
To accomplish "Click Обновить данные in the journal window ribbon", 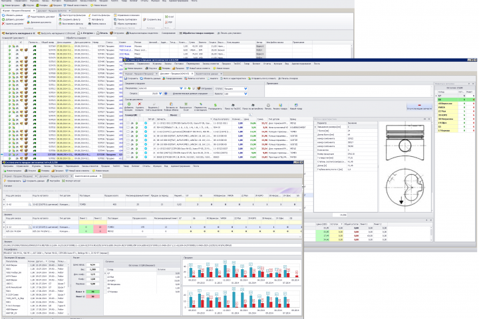I will (x=12, y=15).
